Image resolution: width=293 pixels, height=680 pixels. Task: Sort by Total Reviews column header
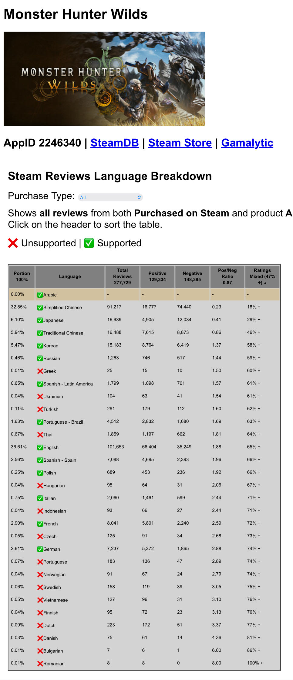click(122, 276)
